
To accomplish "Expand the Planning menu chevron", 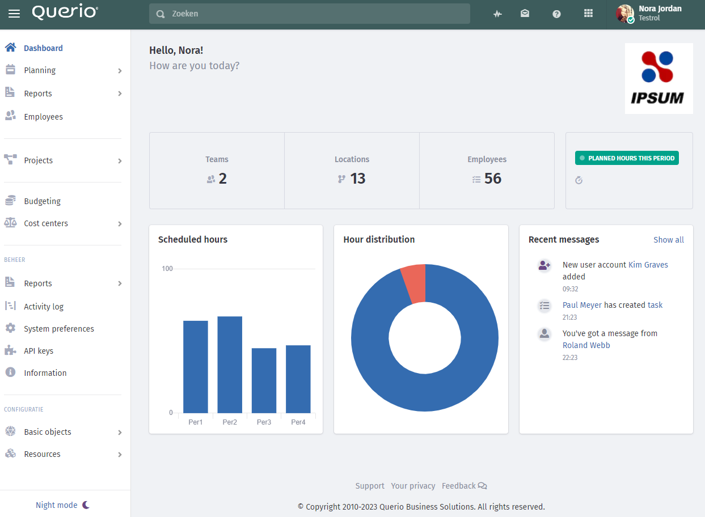I will (x=120, y=71).
